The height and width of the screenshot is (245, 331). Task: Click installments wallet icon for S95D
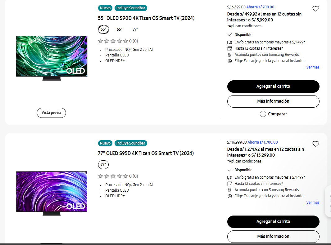[230, 184]
